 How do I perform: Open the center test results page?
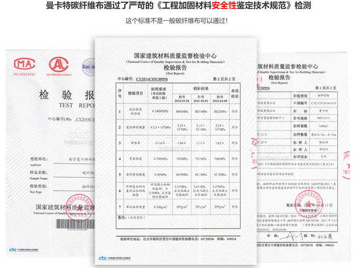[175, 151]
